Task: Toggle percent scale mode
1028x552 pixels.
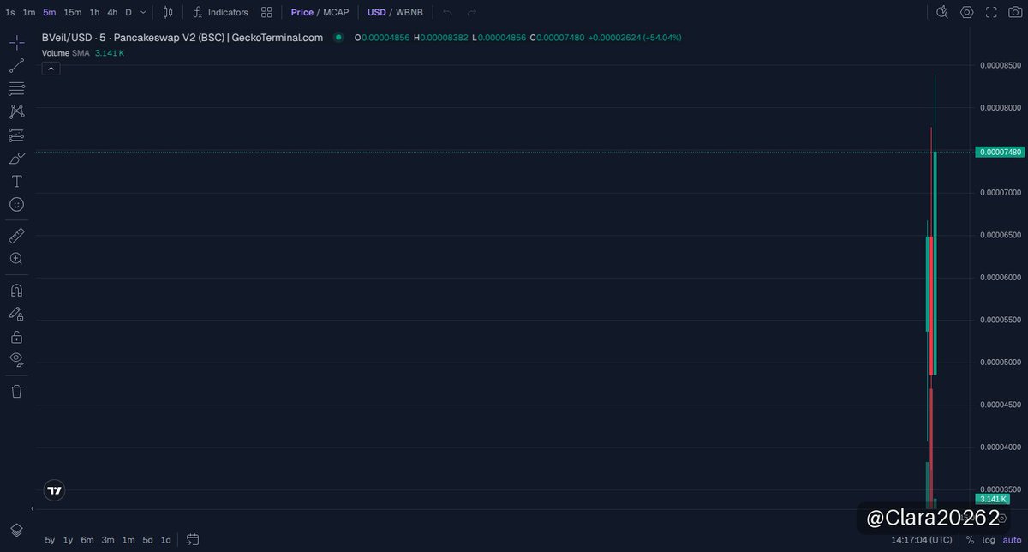Action: pyautogui.click(x=970, y=540)
